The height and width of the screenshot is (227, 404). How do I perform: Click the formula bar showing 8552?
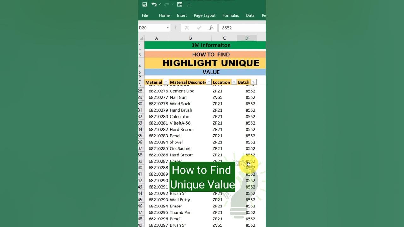[242, 28]
